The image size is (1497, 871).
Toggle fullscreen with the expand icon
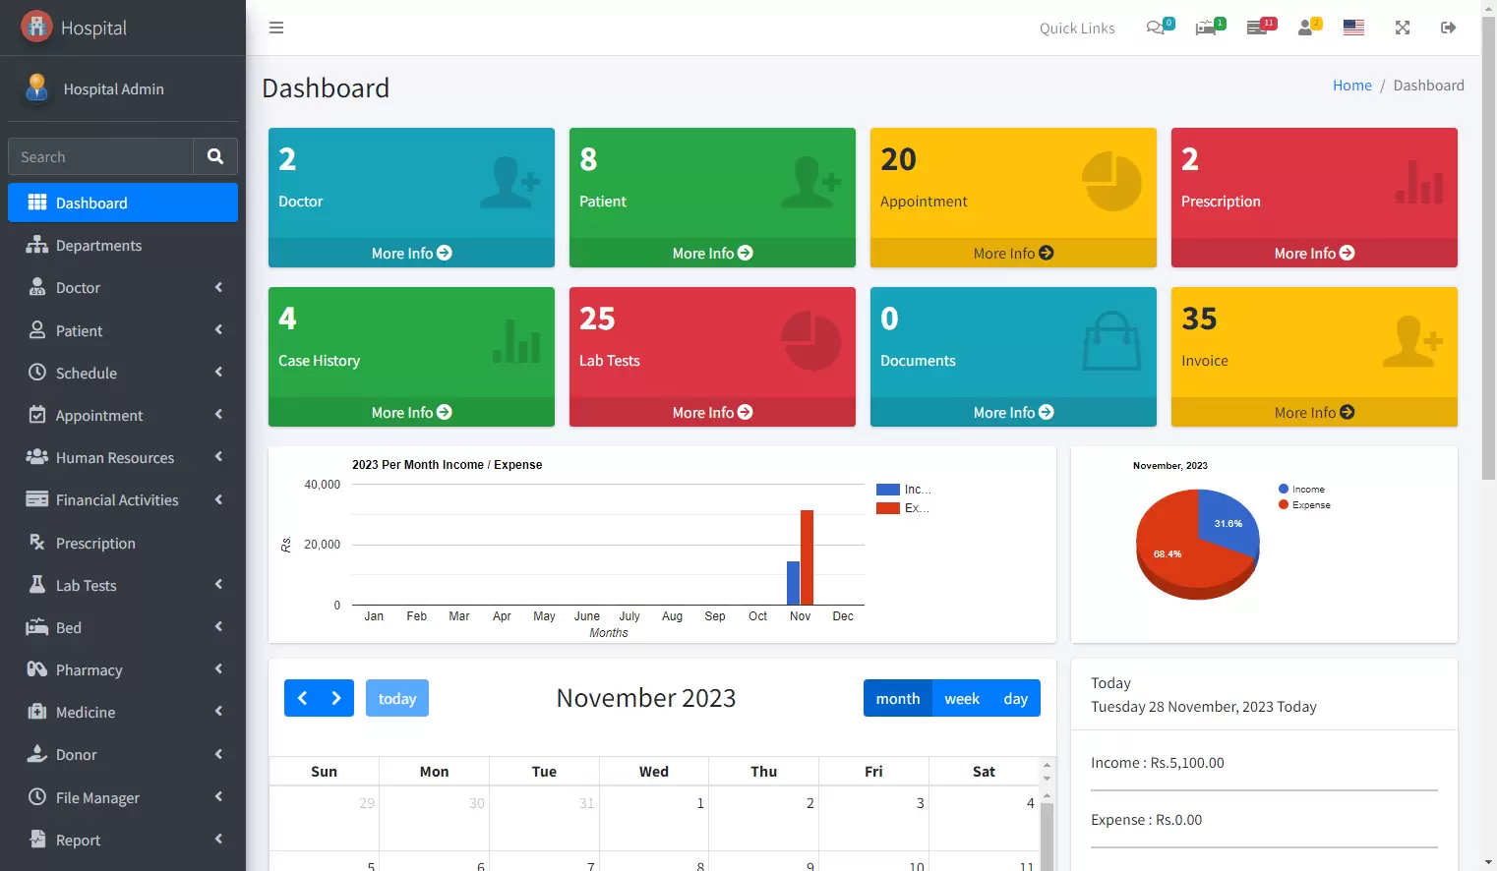click(x=1403, y=28)
